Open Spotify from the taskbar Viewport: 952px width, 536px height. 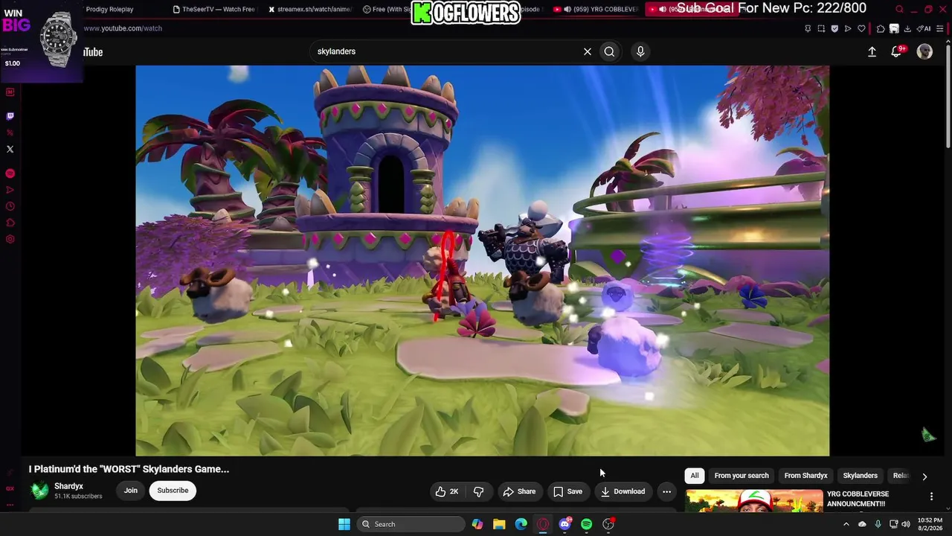[586, 524]
